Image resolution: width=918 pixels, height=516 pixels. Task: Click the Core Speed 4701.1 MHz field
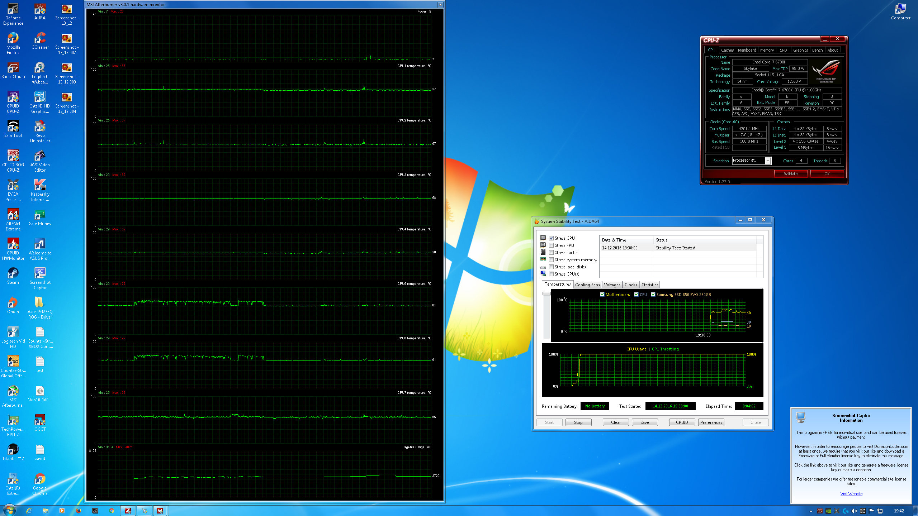pyautogui.click(x=749, y=129)
